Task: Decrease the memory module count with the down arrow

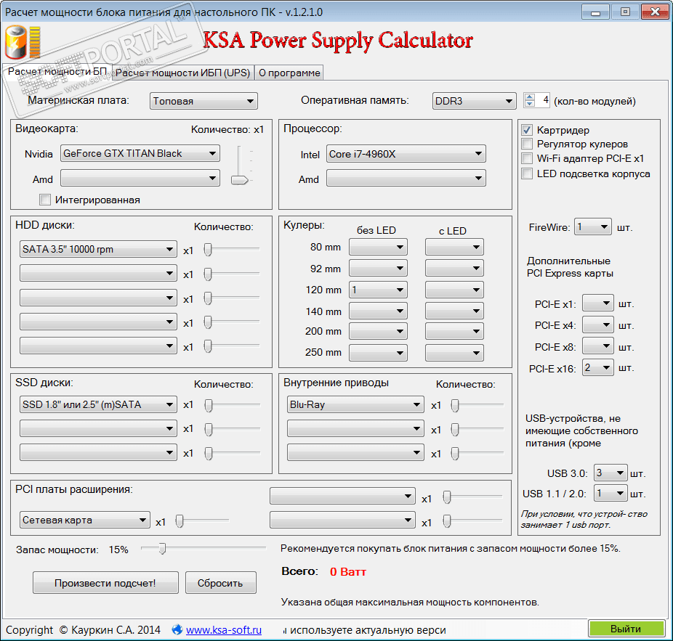Action: [x=530, y=104]
